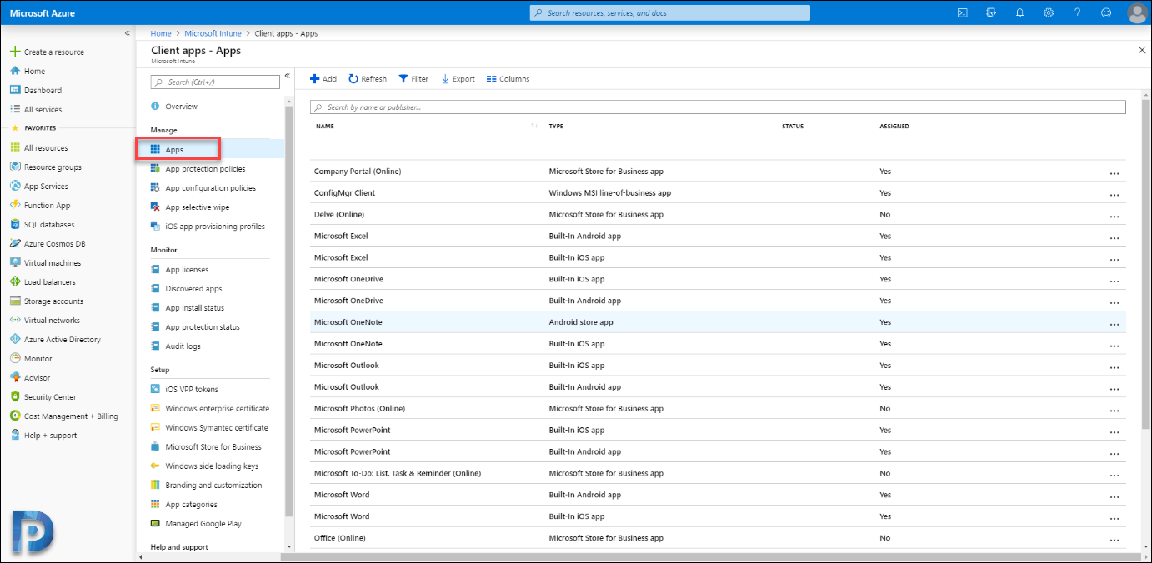This screenshot has width=1152, height=563.
Task: Click the Create a resource plus icon
Action: [x=15, y=52]
